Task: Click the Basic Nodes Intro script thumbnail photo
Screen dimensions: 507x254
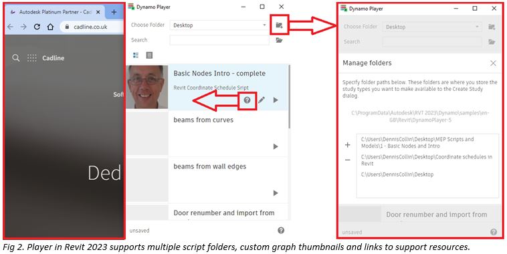Action: click(147, 87)
